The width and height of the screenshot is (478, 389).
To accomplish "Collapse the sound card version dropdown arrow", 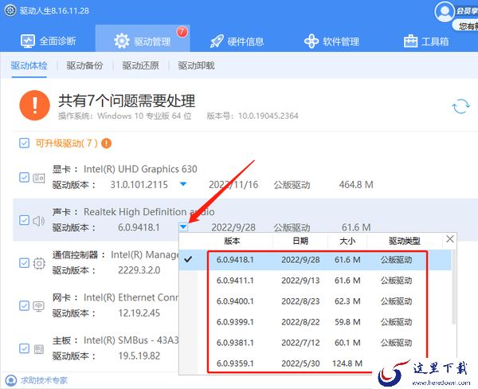I will pos(183,226).
